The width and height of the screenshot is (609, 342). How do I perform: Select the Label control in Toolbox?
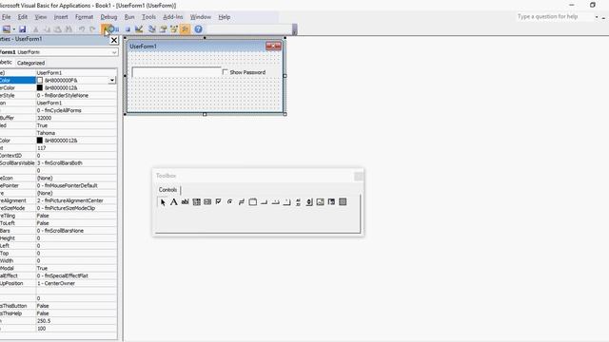tap(173, 202)
